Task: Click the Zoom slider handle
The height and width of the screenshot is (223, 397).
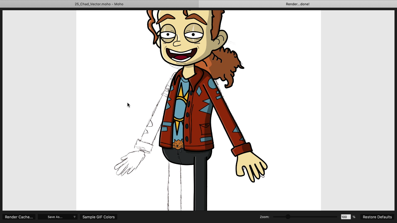Action: tap(288, 217)
